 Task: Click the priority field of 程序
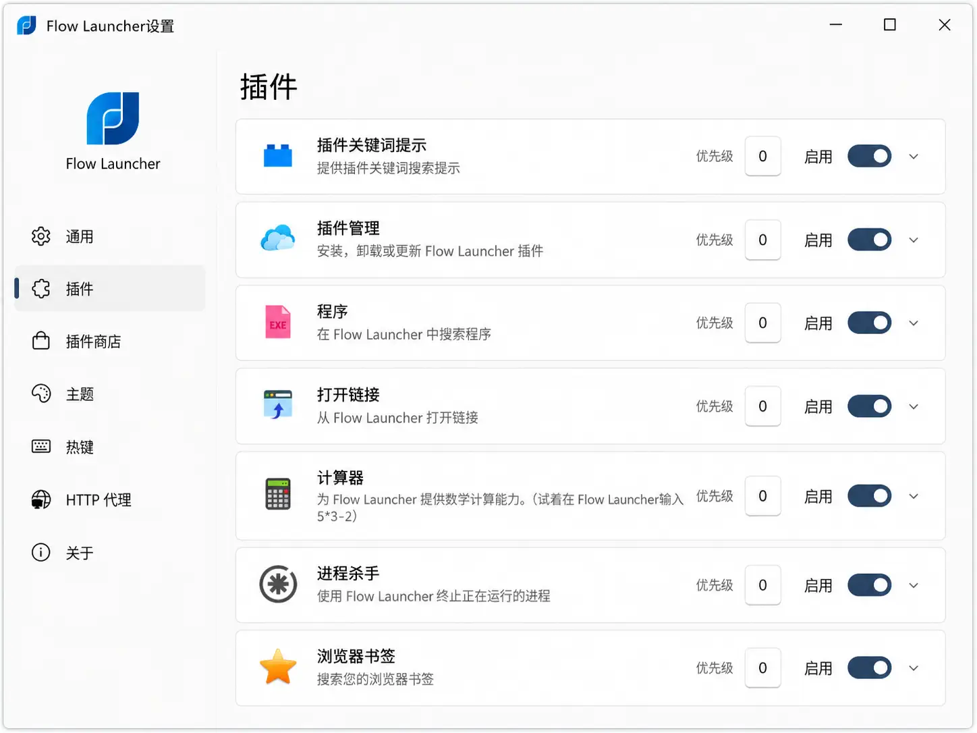click(763, 323)
